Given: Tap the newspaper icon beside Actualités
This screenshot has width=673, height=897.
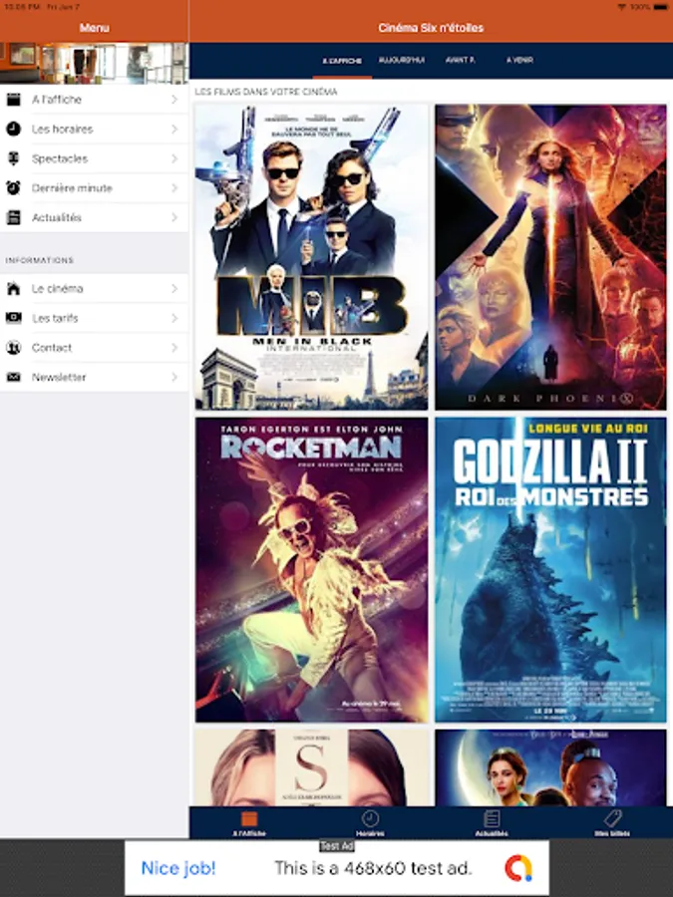Looking at the screenshot, I should point(13,217).
